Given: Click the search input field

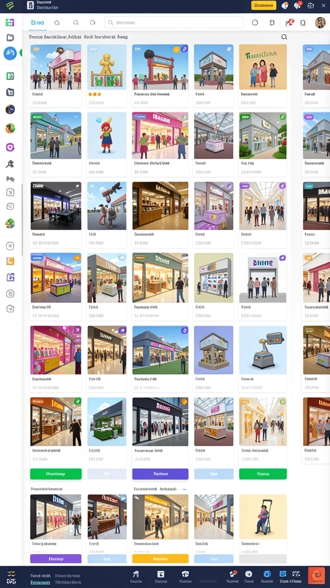Looking at the screenshot, I should click(174, 22).
